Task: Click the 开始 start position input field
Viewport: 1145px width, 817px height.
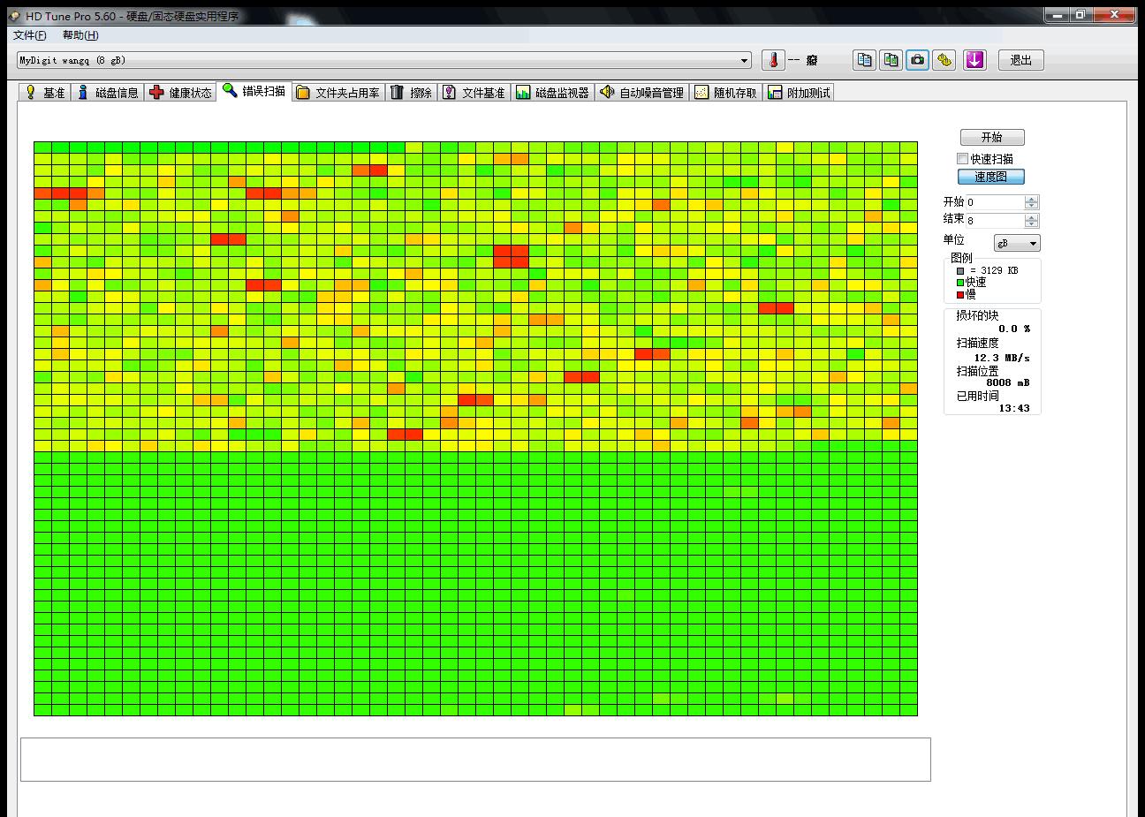Action: [x=995, y=202]
